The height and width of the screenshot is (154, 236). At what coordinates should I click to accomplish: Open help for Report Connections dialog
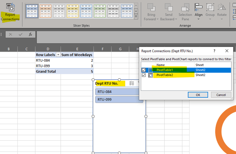click(x=214, y=51)
